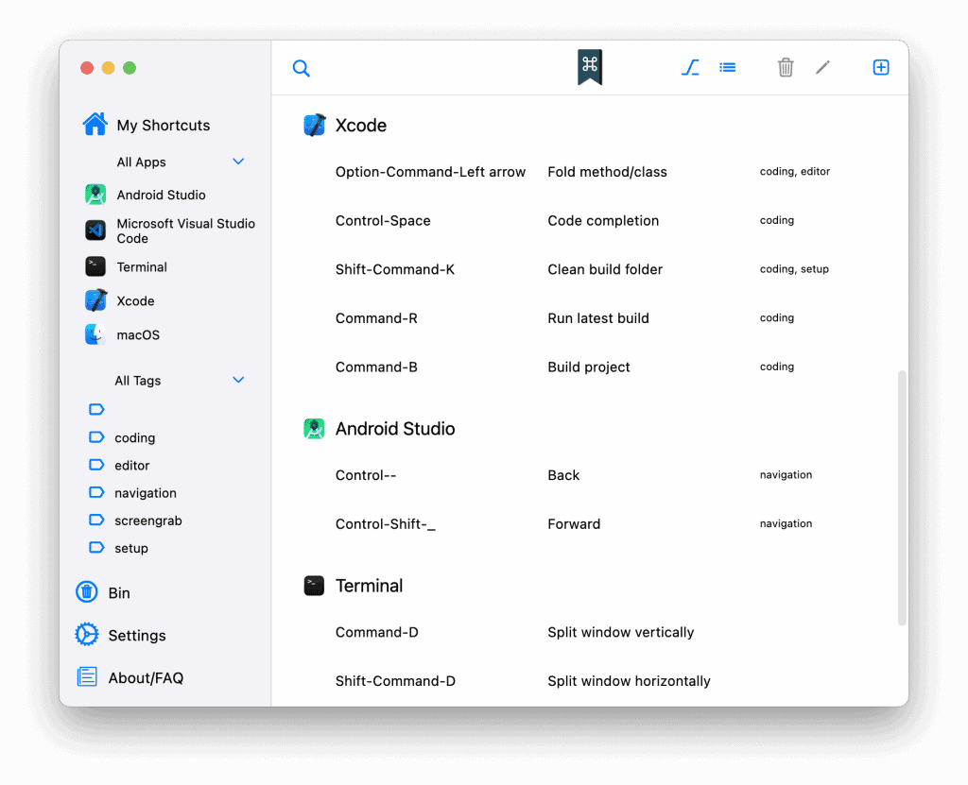Select the All Tags label
This screenshot has width=968, height=785.
138,381
